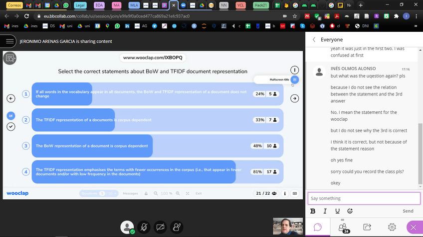Screen dimensions: 423x237
Task: Open the wooclap three-dot options menu
Action: pyautogui.click(x=295, y=70)
